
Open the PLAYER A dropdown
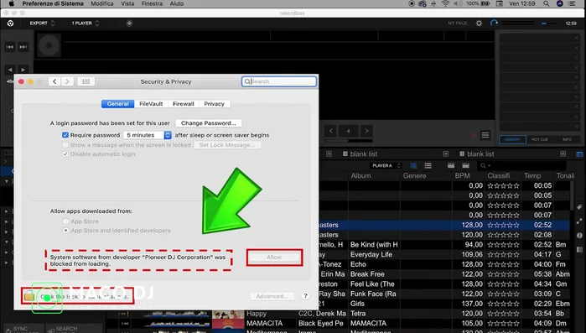coord(386,165)
